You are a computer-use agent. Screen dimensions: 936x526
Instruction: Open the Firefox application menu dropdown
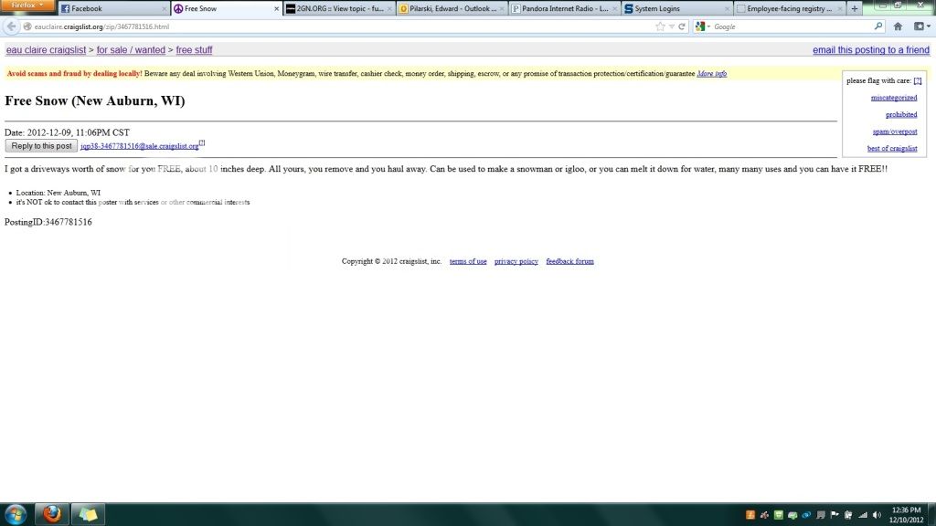click(x=27, y=6)
